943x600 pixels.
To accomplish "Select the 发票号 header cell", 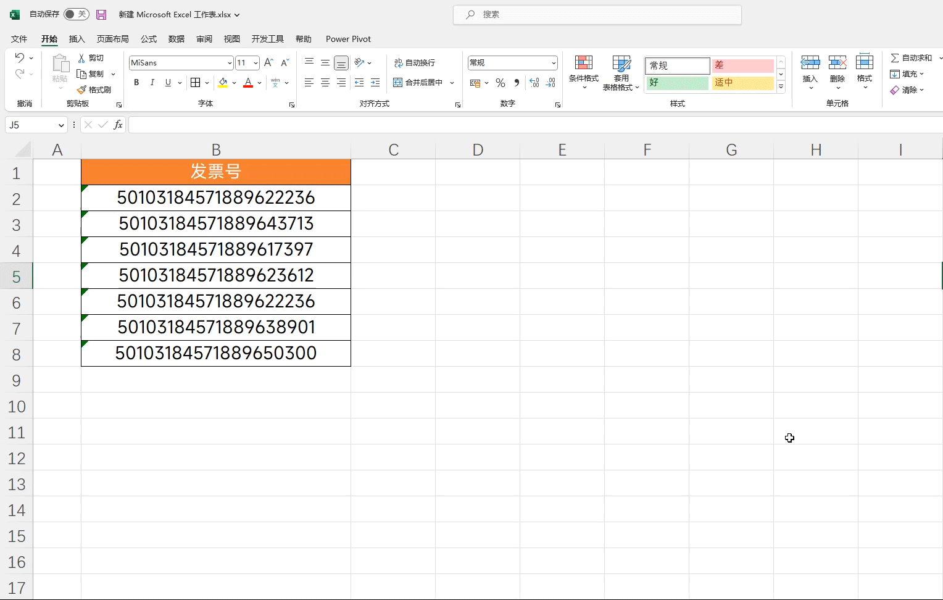I will click(216, 172).
